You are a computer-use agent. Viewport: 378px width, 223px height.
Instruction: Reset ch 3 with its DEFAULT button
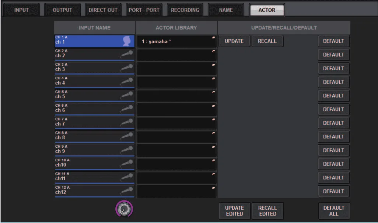pos(334,68)
